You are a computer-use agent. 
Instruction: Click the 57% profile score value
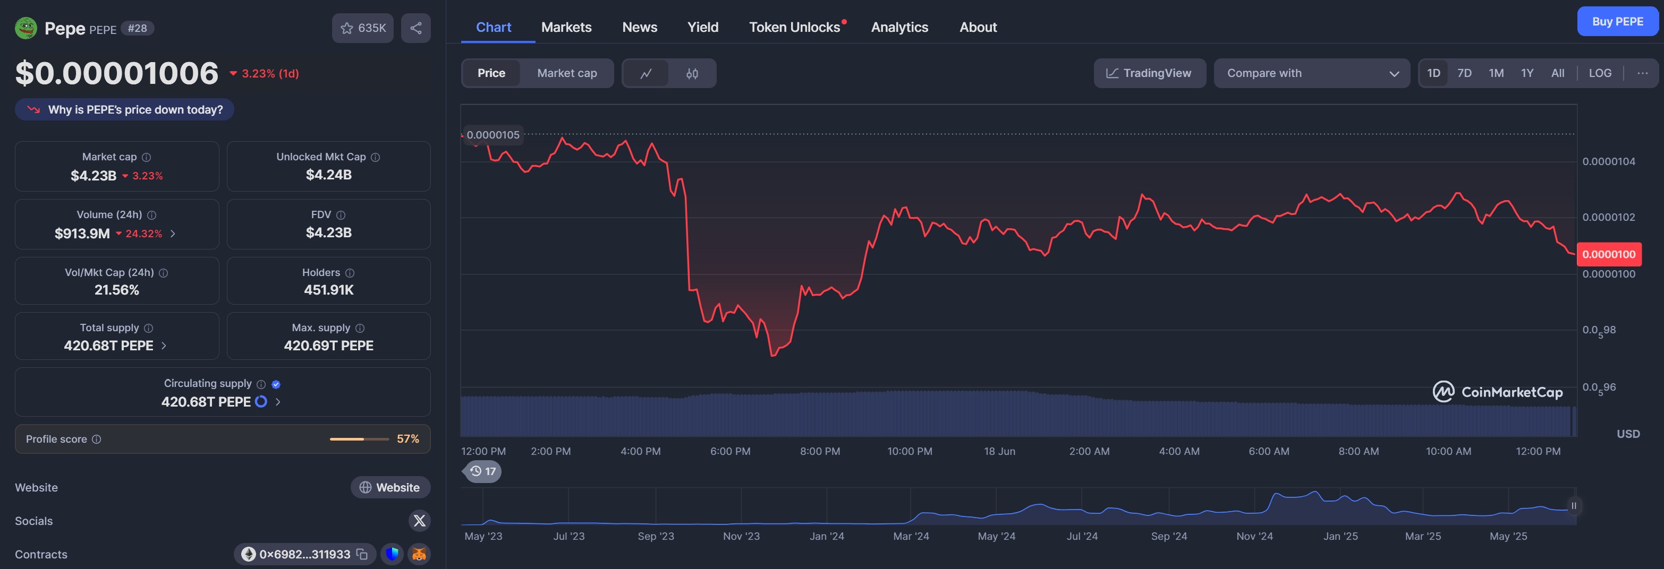407,438
